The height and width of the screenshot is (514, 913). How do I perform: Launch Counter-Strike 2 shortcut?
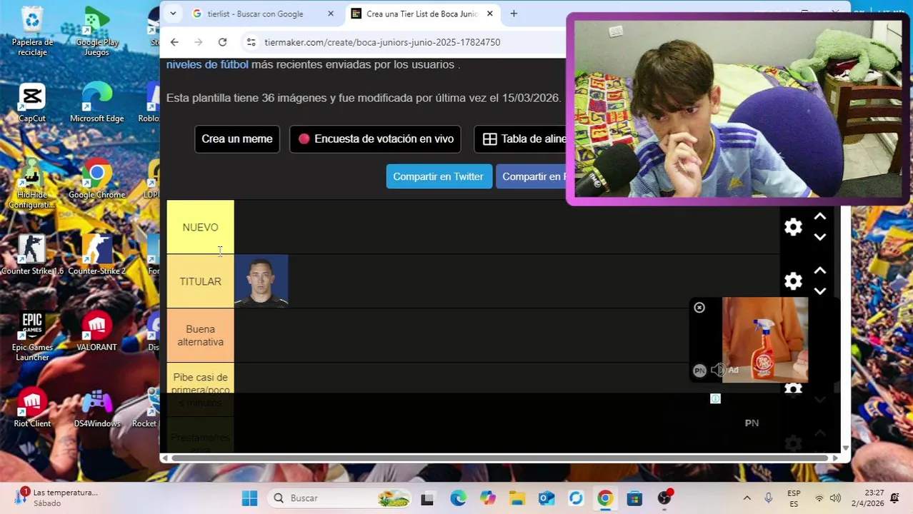pos(97,256)
